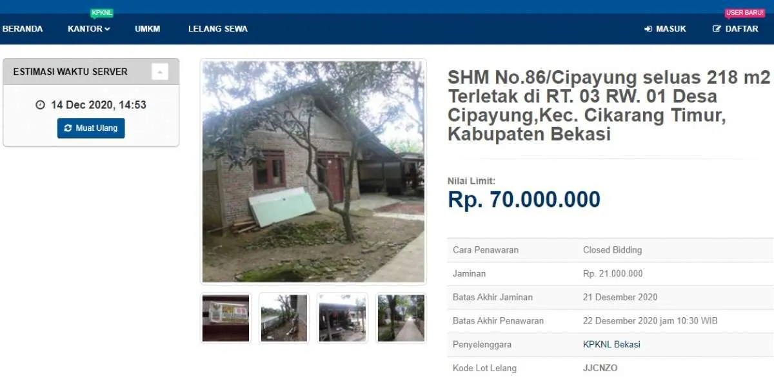Open the Lelang Sewa section

[218, 29]
